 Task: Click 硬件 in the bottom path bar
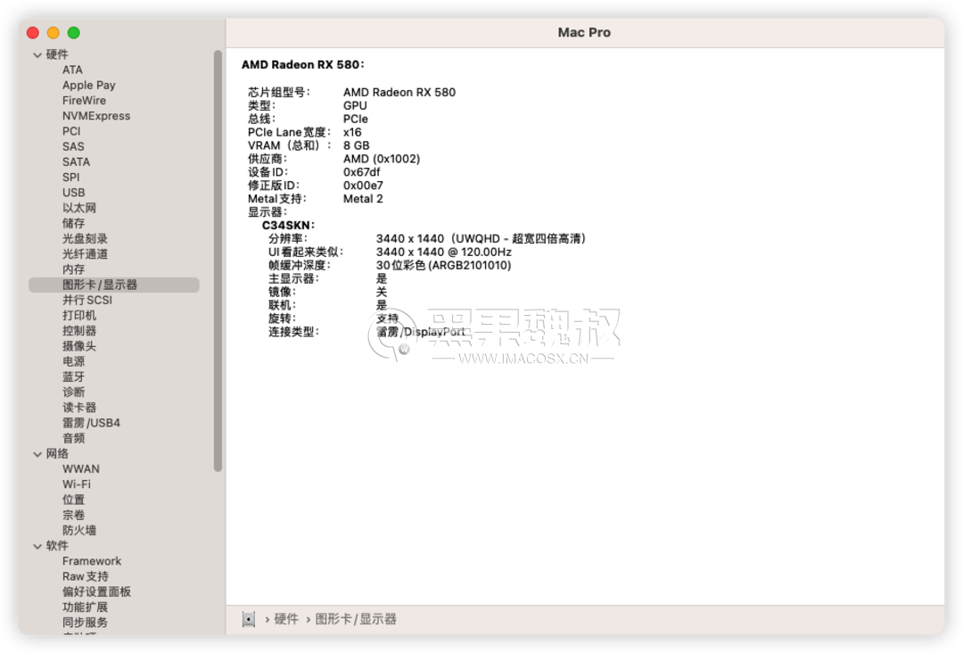coord(286,619)
